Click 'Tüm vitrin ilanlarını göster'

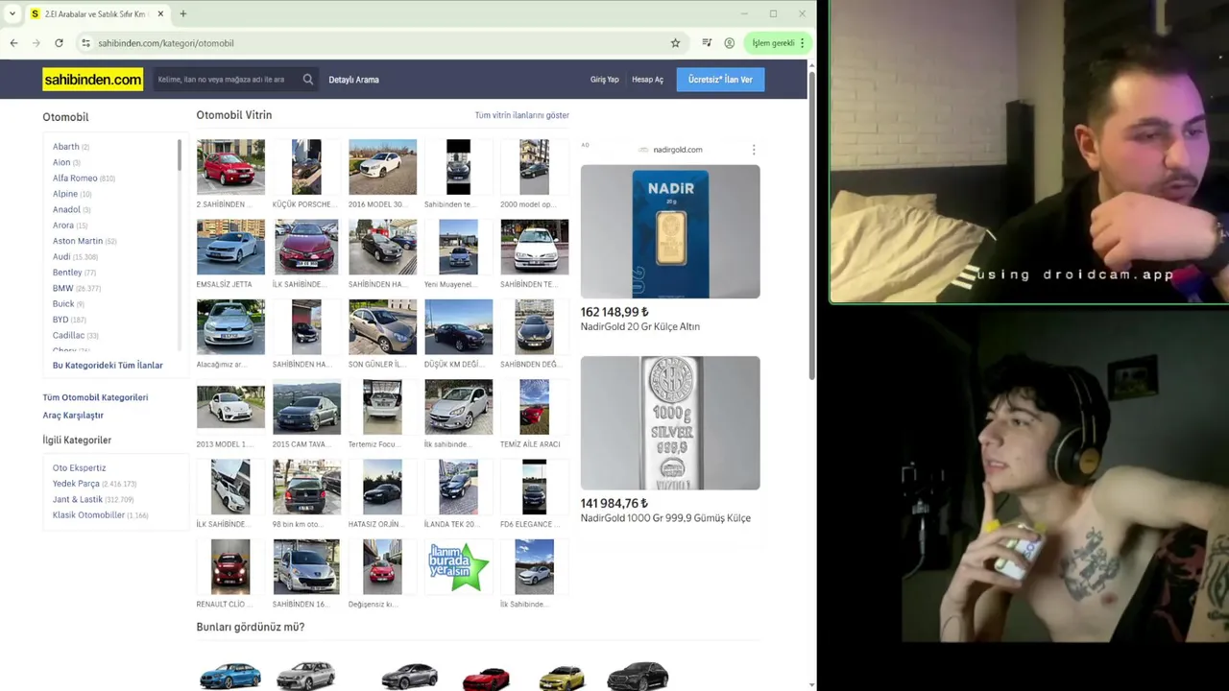(521, 115)
